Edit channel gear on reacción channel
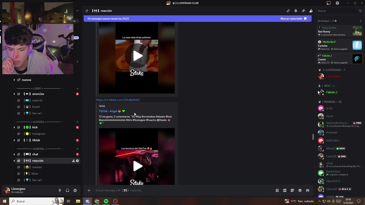Screen dimensions: 365x205 click(77, 161)
